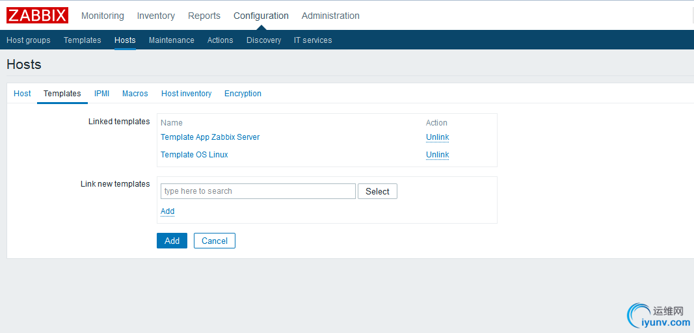
Task: Switch to the Host tab
Action: (x=22, y=94)
